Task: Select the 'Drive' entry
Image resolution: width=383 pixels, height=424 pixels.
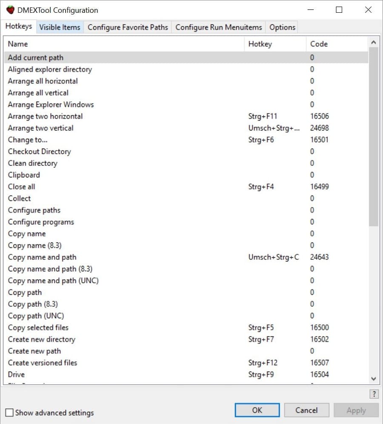Action: tap(186, 375)
